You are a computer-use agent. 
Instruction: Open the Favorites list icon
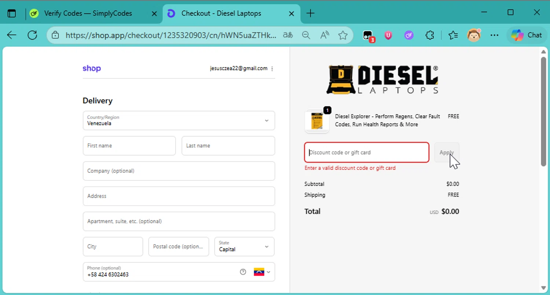coord(453,35)
